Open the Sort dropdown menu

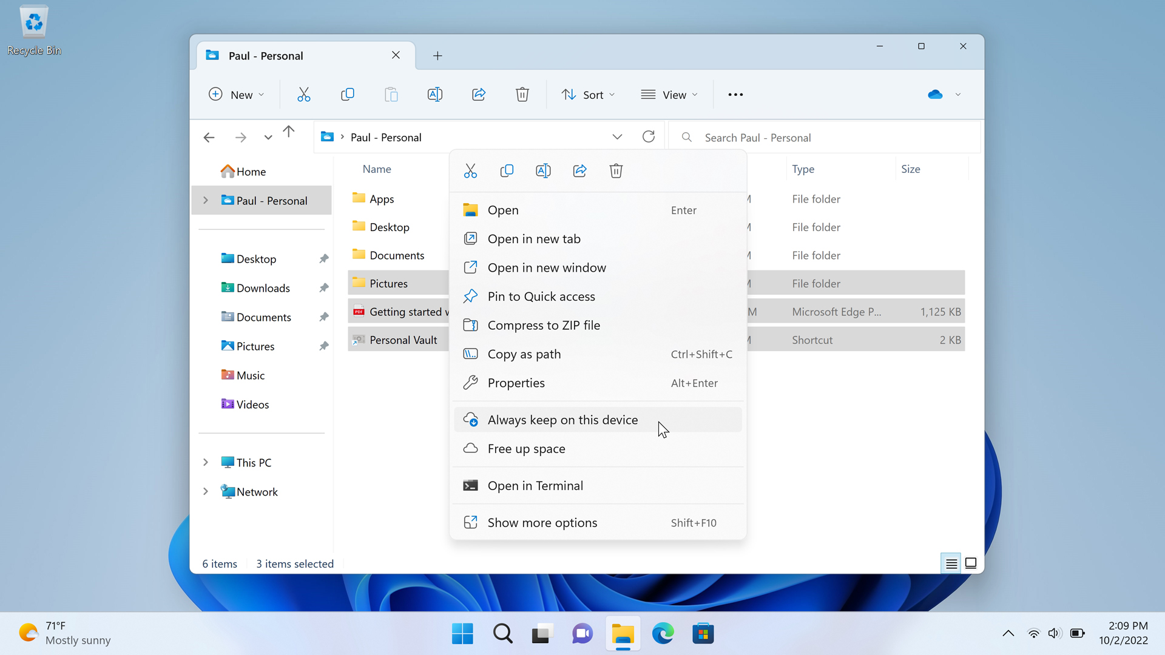pyautogui.click(x=588, y=95)
